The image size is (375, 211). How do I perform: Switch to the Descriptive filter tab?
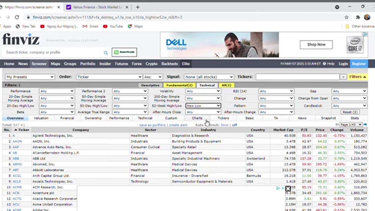[150, 85]
